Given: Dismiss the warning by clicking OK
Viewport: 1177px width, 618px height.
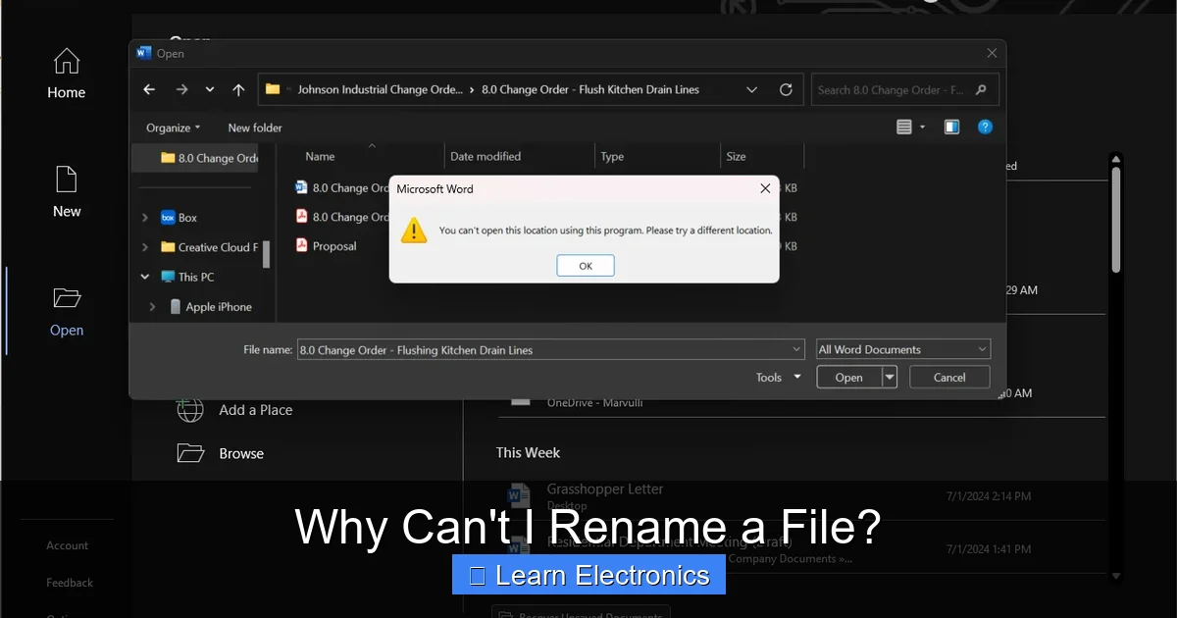Looking at the screenshot, I should 585,265.
